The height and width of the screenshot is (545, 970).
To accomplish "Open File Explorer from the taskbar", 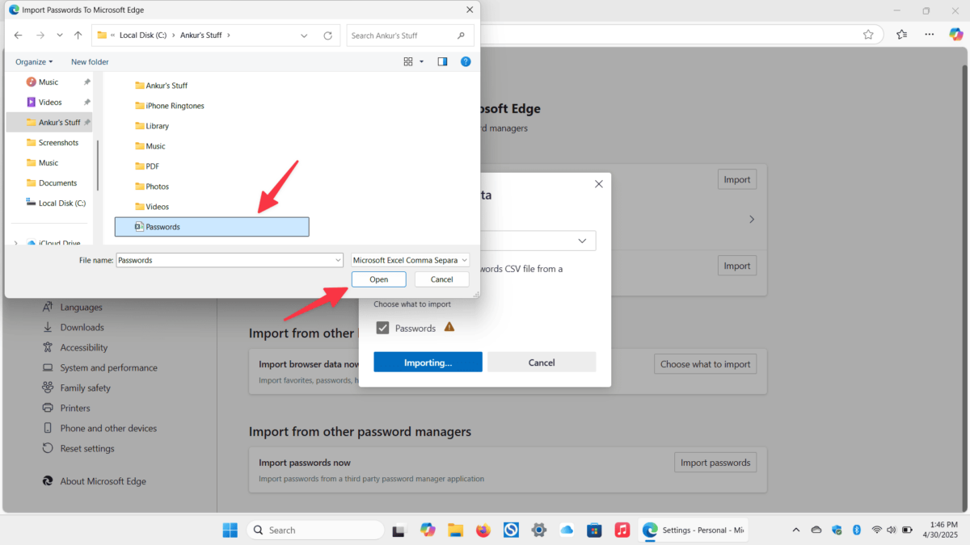I will pyautogui.click(x=455, y=530).
